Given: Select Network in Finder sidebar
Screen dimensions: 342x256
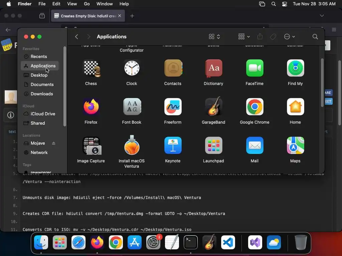Looking at the screenshot, I should point(39,153).
